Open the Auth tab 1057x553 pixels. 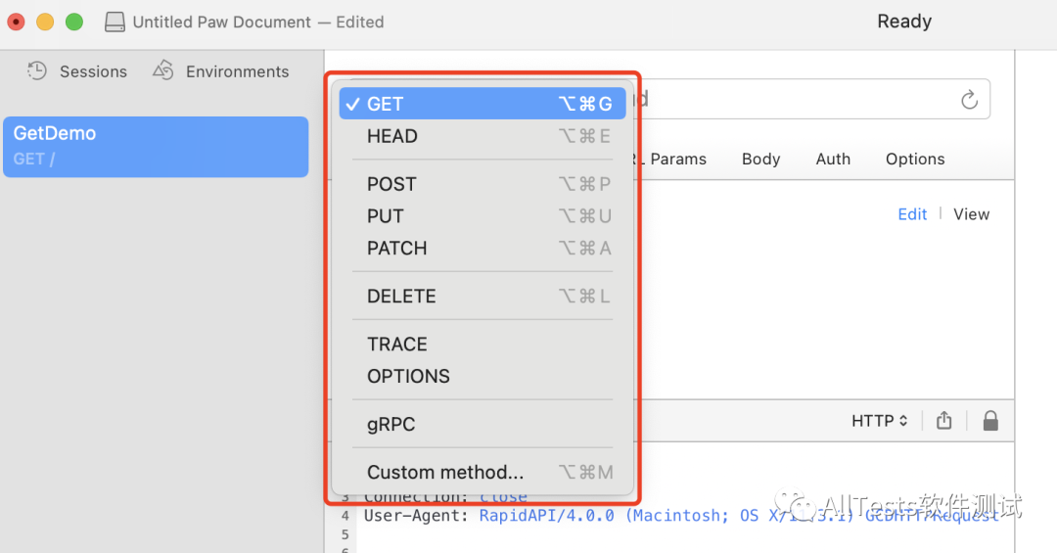click(833, 159)
